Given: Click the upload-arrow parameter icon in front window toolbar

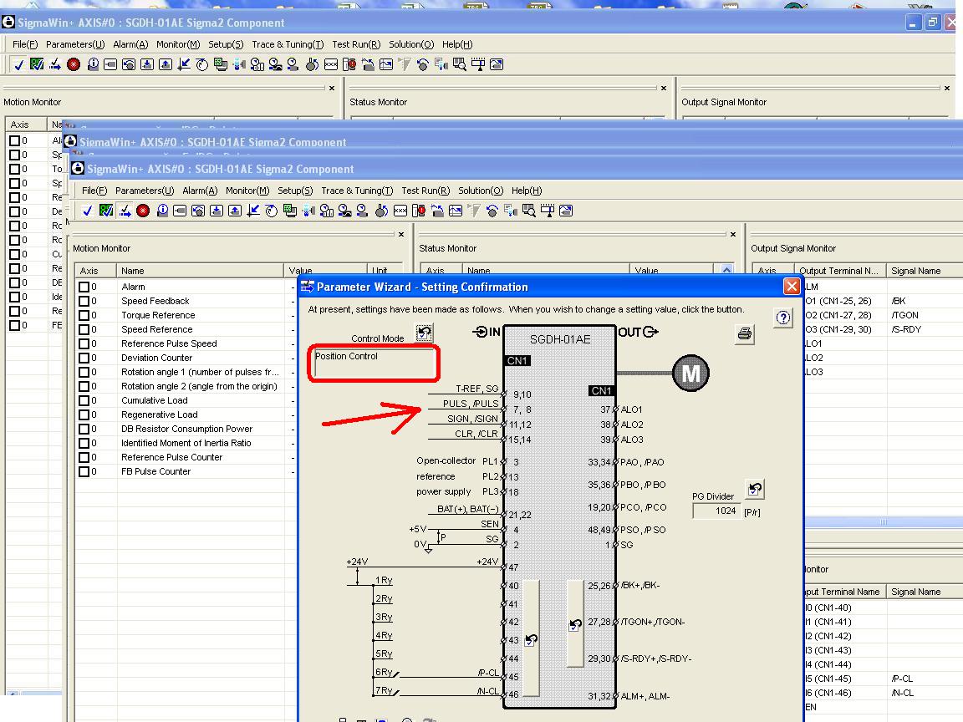Looking at the screenshot, I should point(235,211).
